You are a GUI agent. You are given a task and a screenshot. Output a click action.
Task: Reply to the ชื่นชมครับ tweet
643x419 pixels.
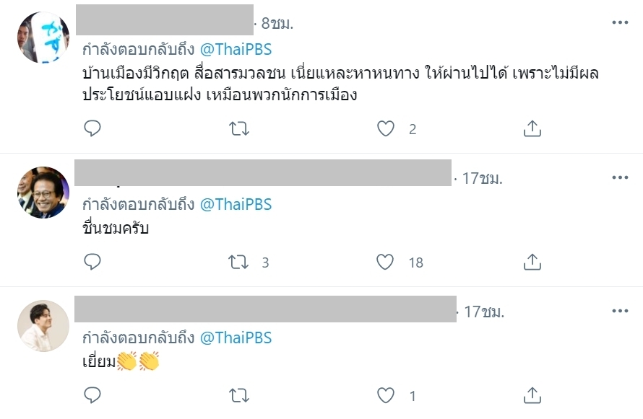(92, 262)
